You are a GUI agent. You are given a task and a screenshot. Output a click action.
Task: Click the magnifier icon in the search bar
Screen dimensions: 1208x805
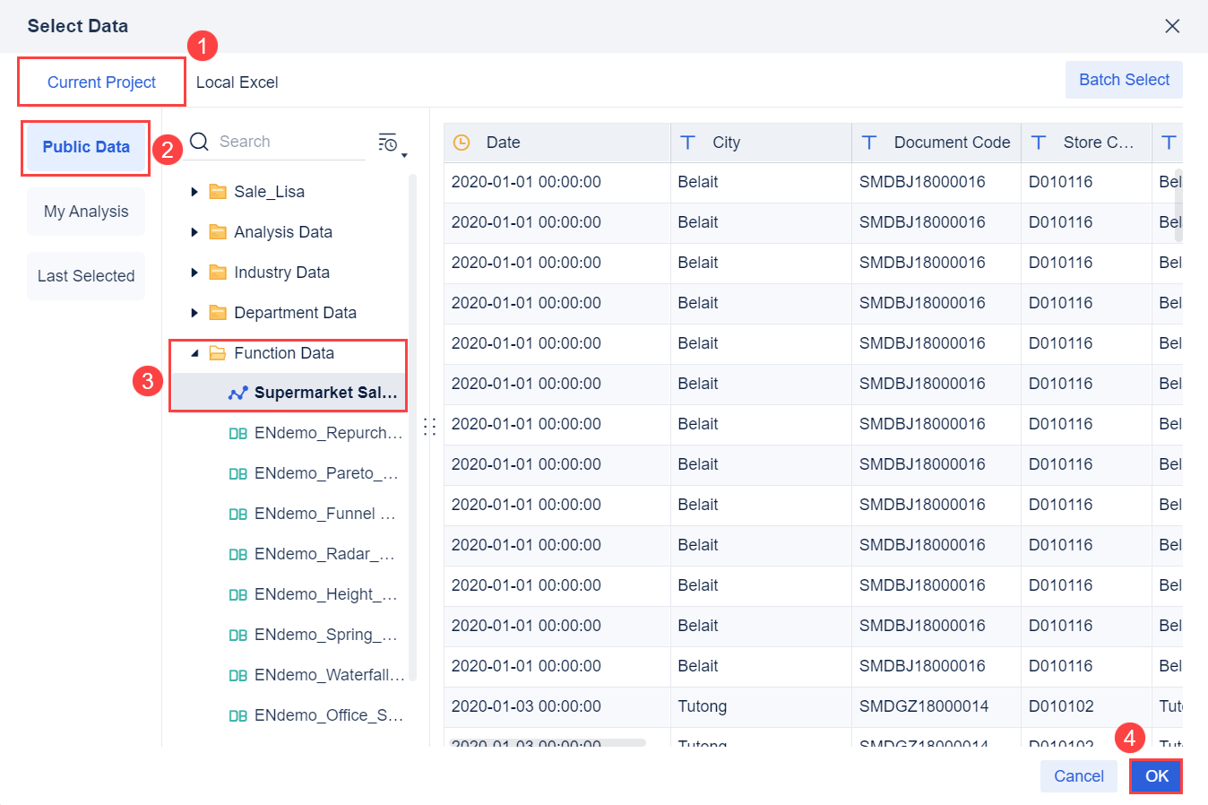(198, 141)
